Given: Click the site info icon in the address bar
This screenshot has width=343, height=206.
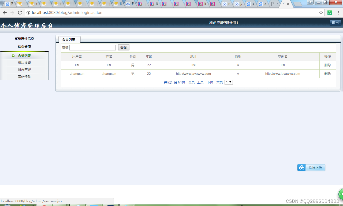Looking at the screenshot, I should pyautogui.click(x=28, y=12).
